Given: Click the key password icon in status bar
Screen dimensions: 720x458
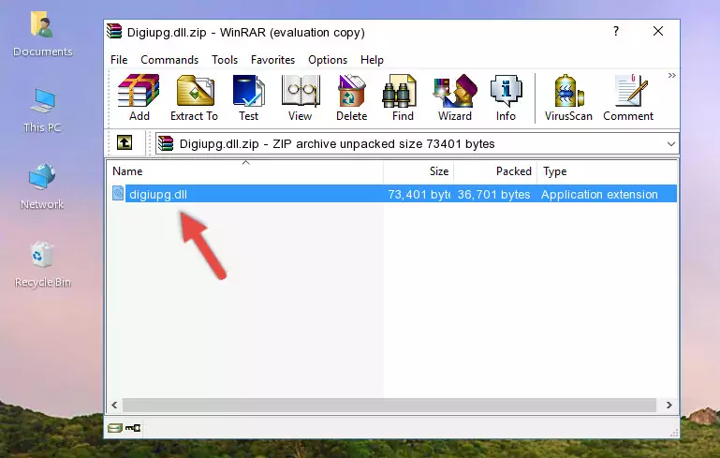Looking at the screenshot, I should coord(133,428).
